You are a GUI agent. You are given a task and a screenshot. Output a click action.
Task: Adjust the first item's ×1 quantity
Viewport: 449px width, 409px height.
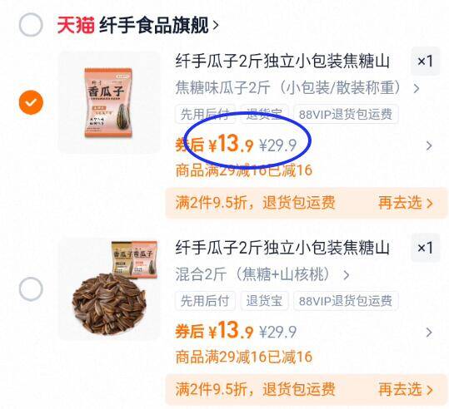pyautogui.click(x=425, y=62)
